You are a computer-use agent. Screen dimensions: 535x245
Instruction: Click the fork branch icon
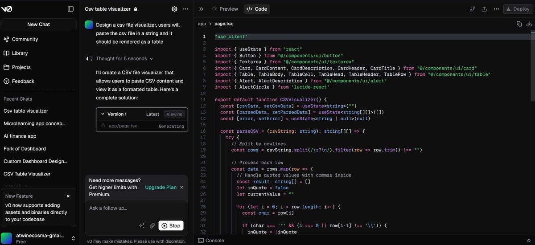pos(473,9)
